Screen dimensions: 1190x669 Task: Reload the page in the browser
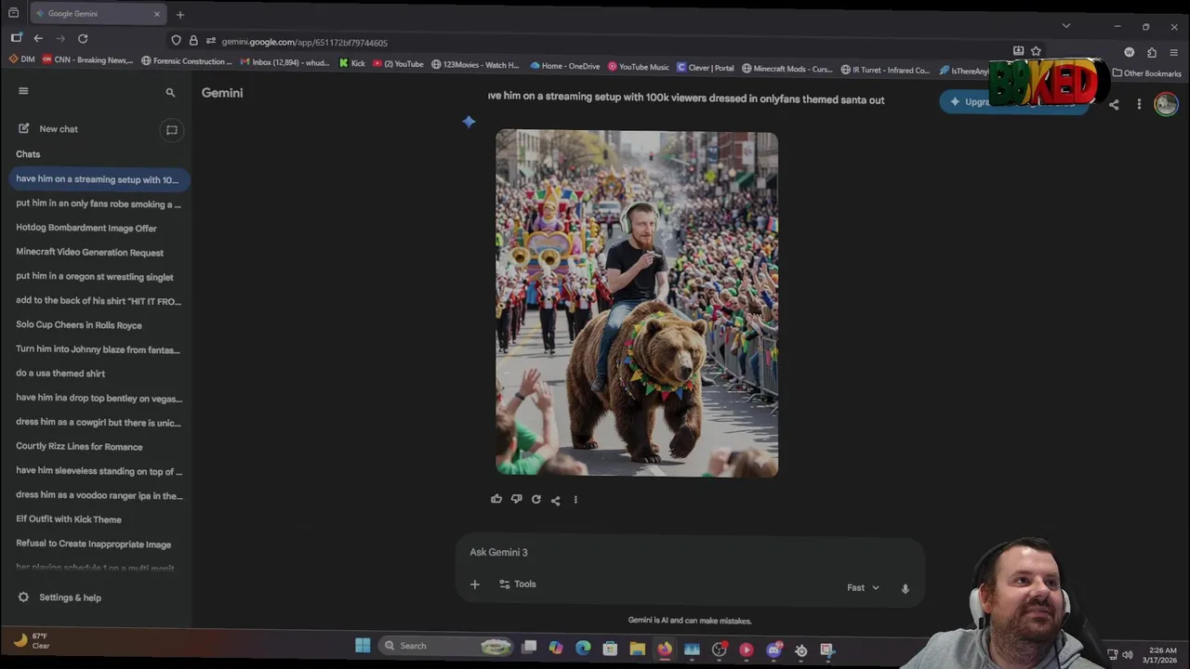pyautogui.click(x=83, y=38)
